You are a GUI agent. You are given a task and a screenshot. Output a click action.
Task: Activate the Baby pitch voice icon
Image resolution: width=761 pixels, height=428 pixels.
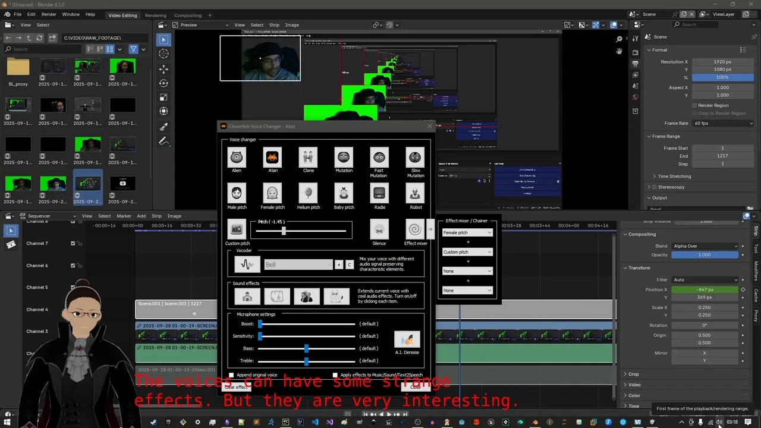(x=344, y=193)
